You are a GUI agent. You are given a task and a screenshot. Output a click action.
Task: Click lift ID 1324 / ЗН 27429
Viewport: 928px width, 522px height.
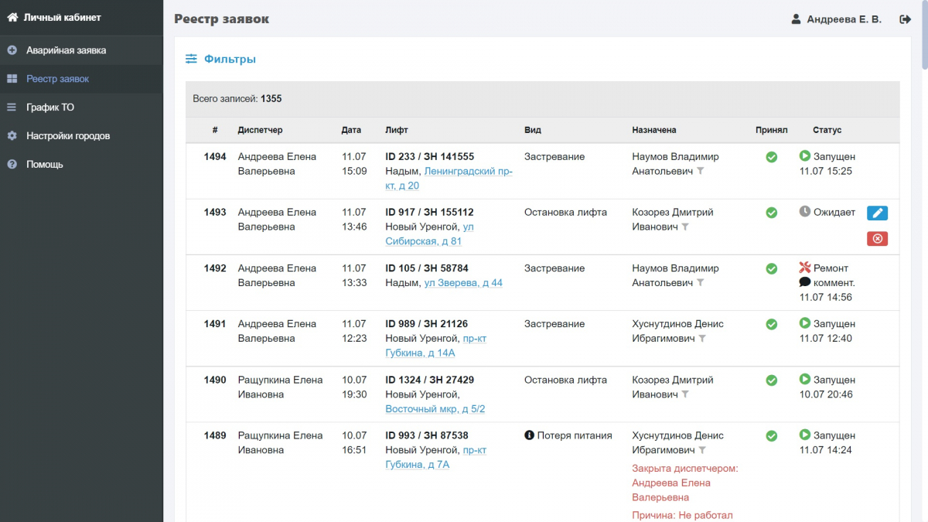point(429,380)
